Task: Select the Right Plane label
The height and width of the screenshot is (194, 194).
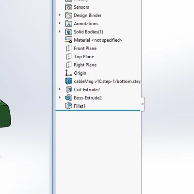Action: point(85,65)
